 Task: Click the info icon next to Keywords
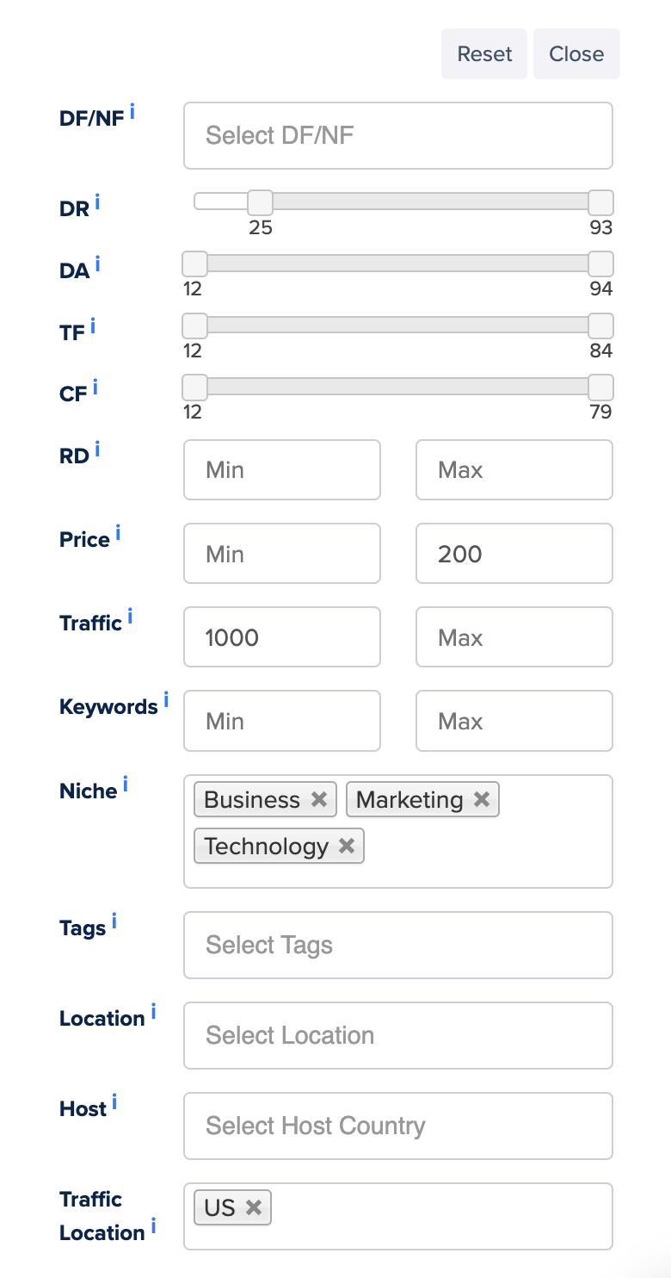(x=166, y=700)
